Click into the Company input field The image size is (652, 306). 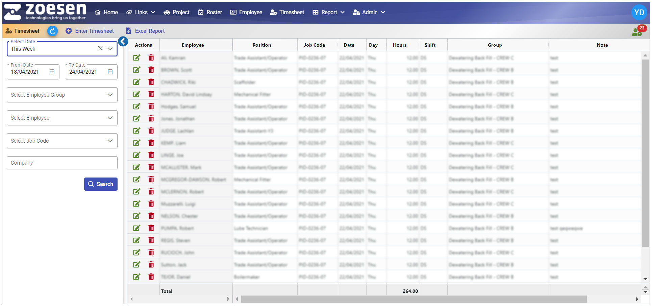point(62,163)
